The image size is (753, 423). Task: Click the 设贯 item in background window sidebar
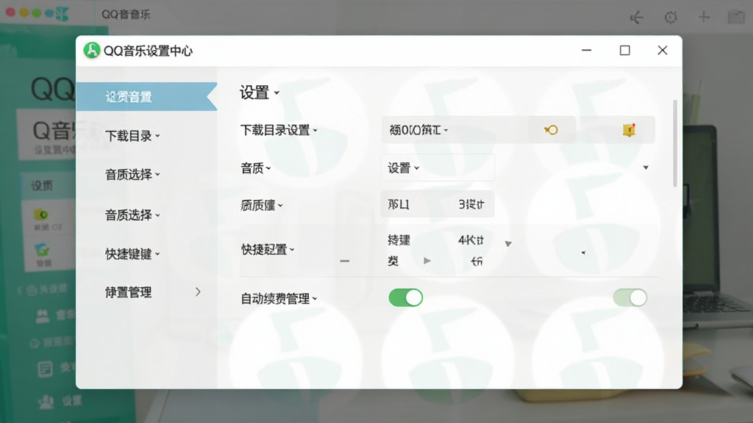[x=42, y=186]
